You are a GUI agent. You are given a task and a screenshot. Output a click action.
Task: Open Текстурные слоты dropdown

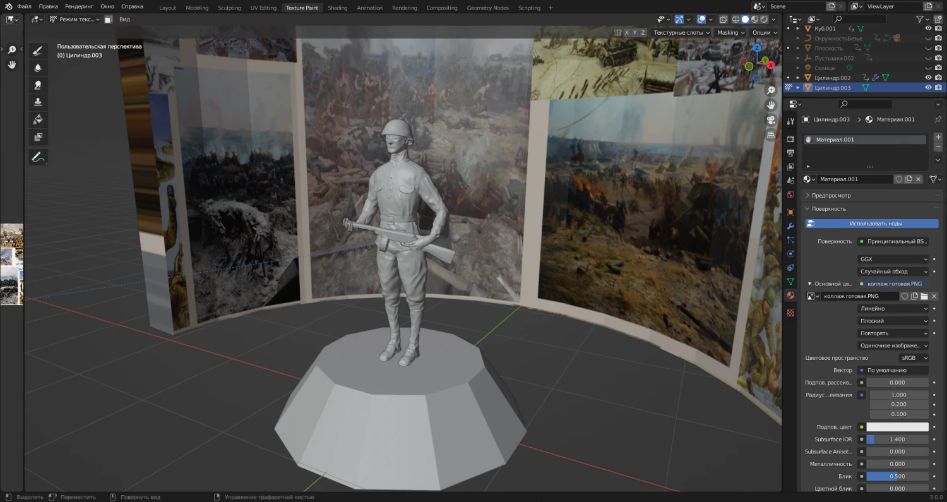[682, 32]
